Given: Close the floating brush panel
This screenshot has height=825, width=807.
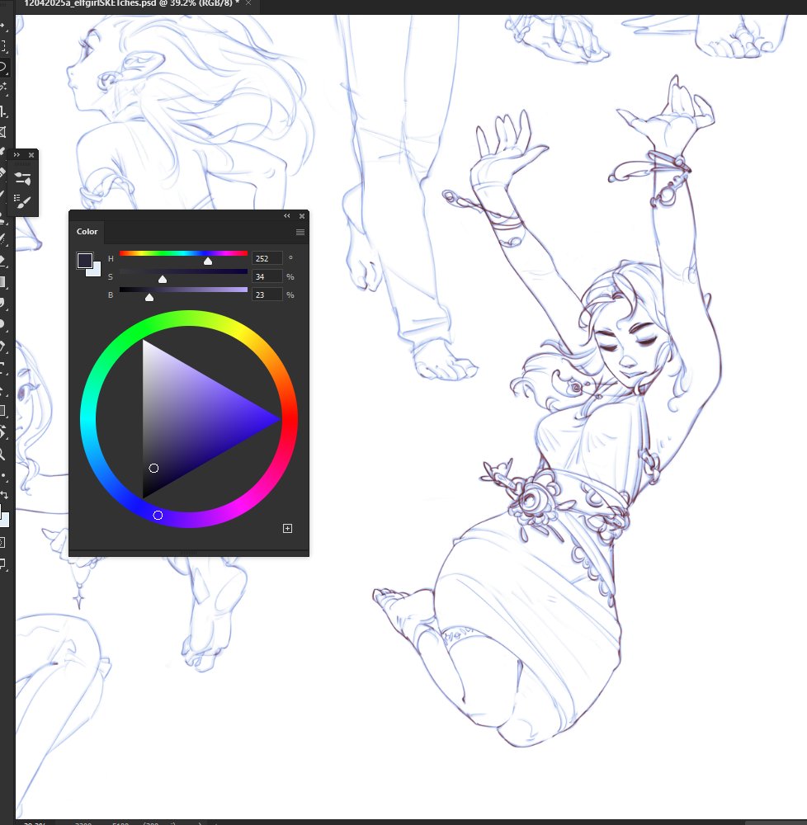Looking at the screenshot, I should point(31,155).
